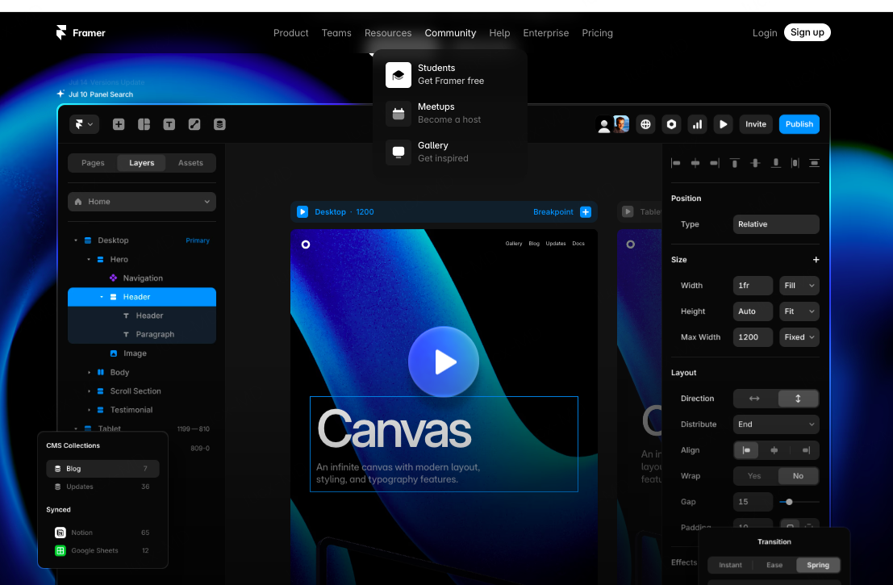893x585 pixels.
Task: Add a Size property with plus icon
Action: (816, 260)
